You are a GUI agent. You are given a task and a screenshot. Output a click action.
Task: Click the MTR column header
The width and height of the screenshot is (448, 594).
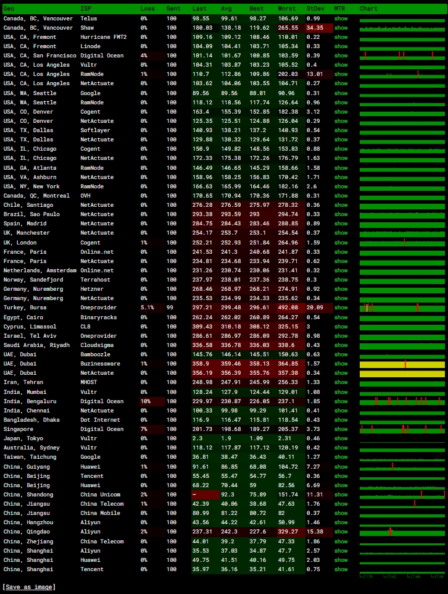coord(339,8)
